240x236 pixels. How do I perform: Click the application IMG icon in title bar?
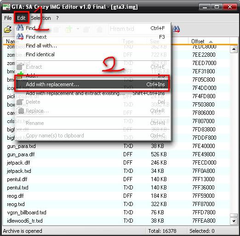pyautogui.click(x=6, y=7)
